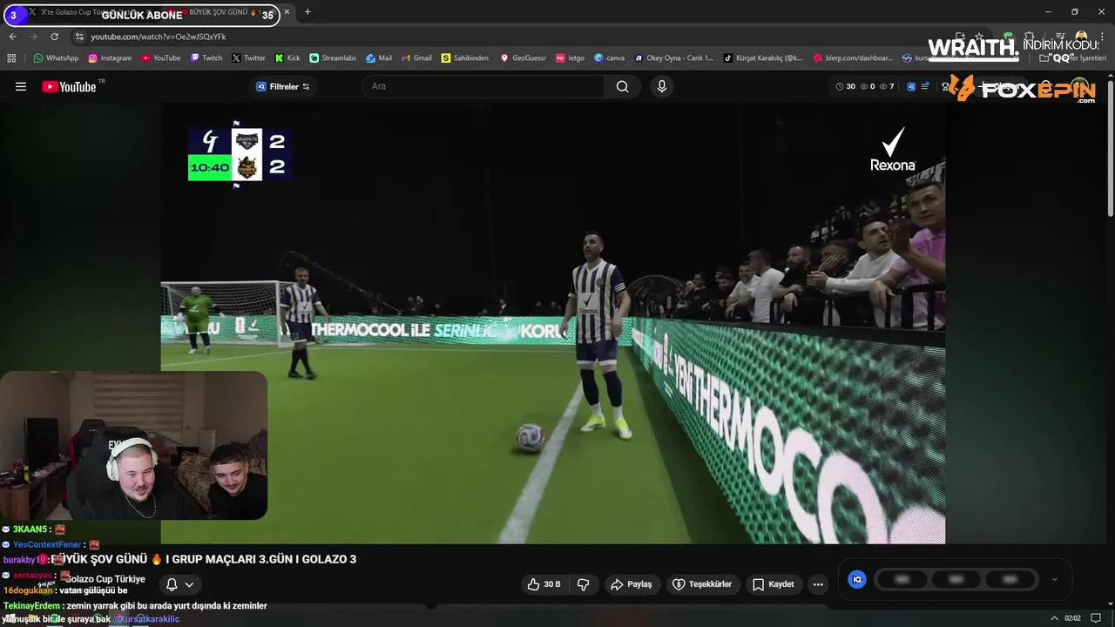Click the Golazo Cup Türkiye channel name
Viewport: 1115px width, 627px height.
(x=105, y=579)
